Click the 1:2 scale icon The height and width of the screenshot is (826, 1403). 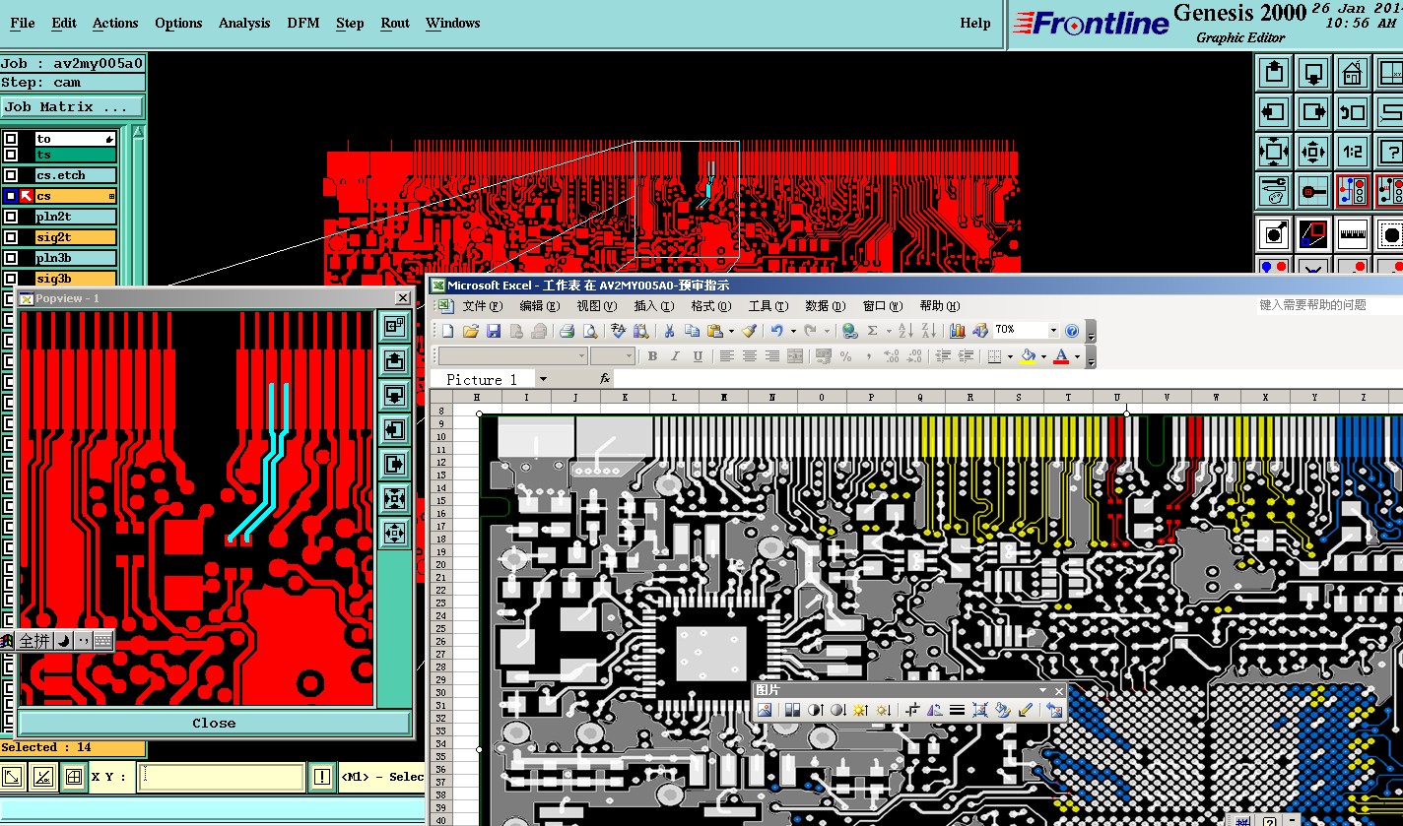(x=1352, y=152)
